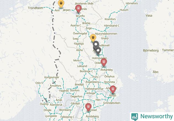The width and height of the screenshot is (174, 121).
Task: Click the Mora C station label
Action: (77, 61)
